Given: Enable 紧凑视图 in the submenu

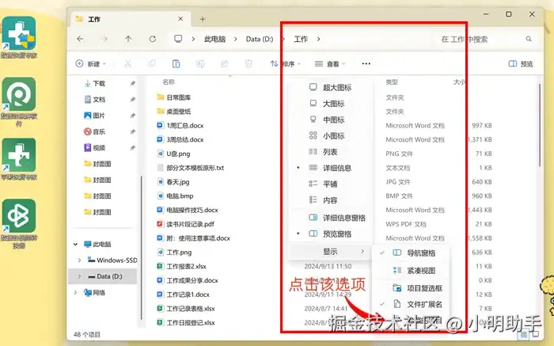Looking at the screenshot, I should (x=412, y=270).
